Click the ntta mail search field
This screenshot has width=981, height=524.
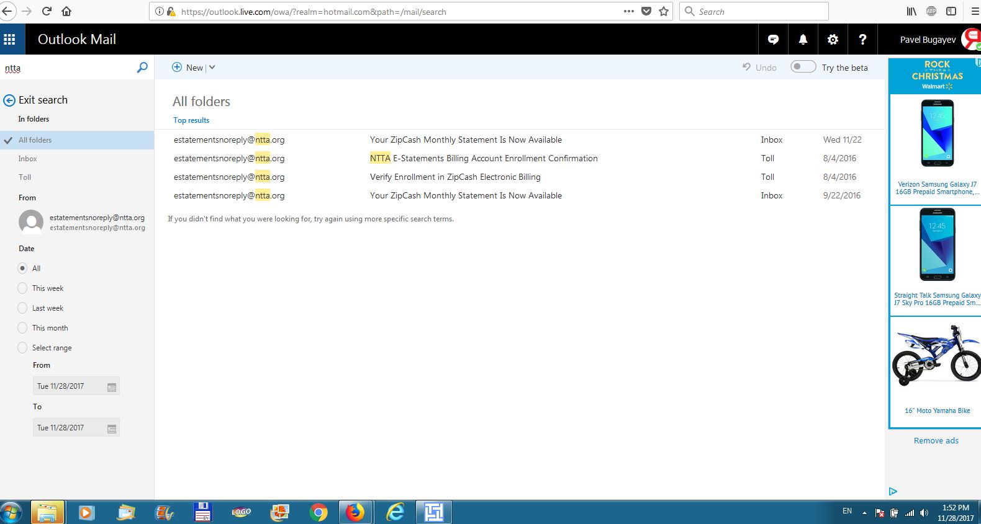pyautogui.click(x=67, y=68)
